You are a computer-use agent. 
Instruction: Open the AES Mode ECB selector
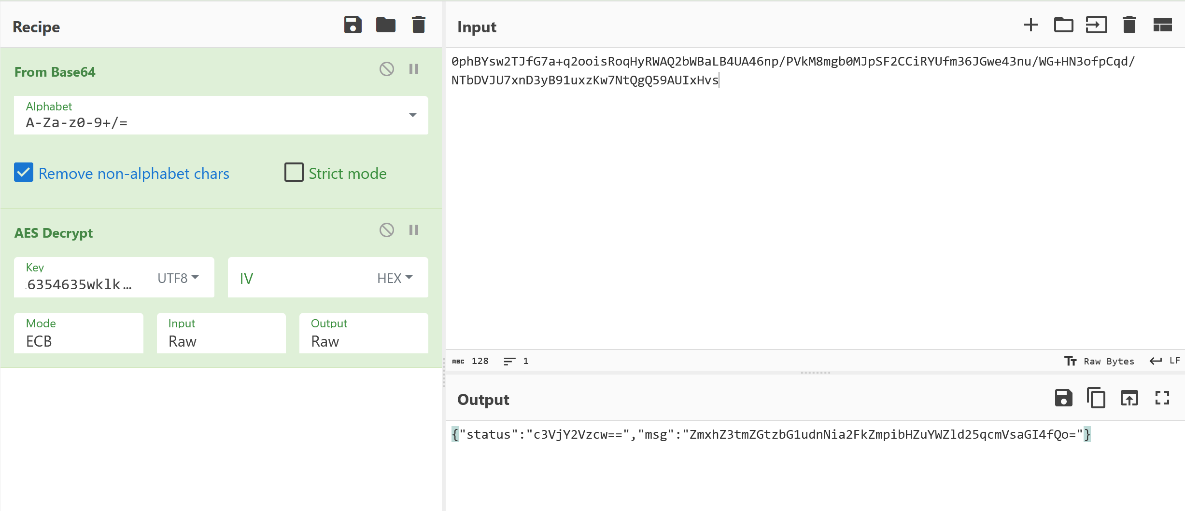pyautogui.click(x=78, y=334)
